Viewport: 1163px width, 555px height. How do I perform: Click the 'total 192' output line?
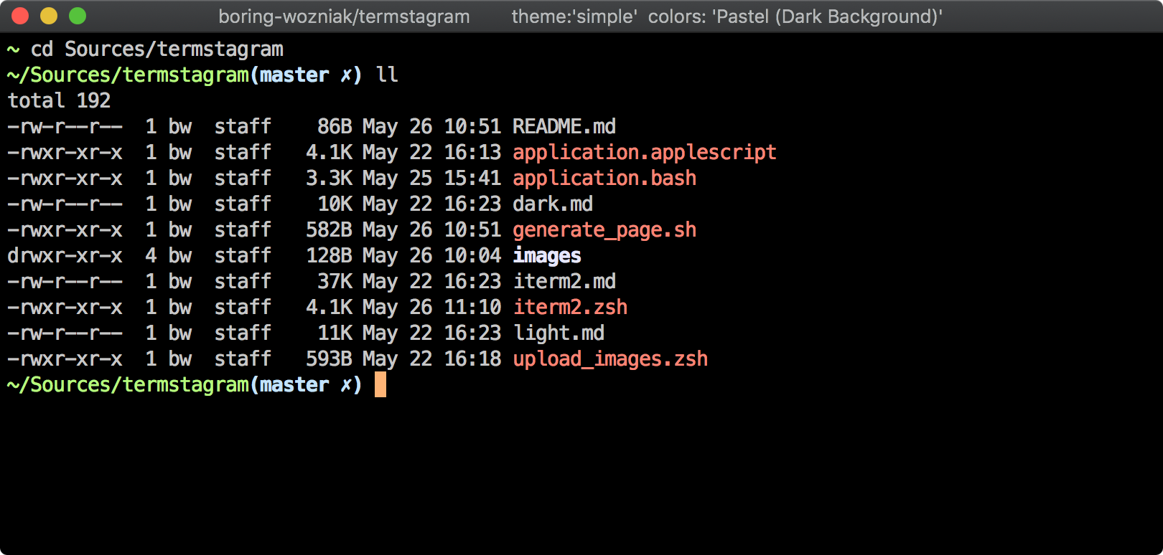pyautogui.click(x=59, y=101)
